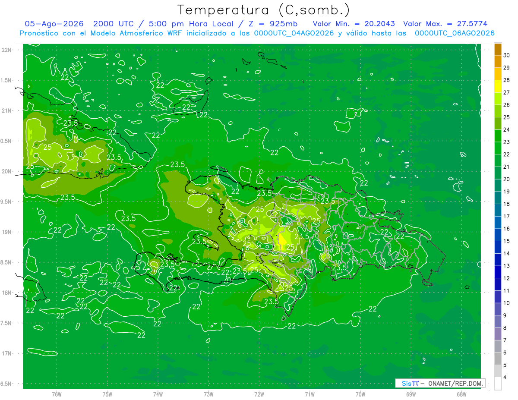Screen dimensions: 518x400
Task: Click the purple segment between 7 and 8
Action: click(498, 334)
